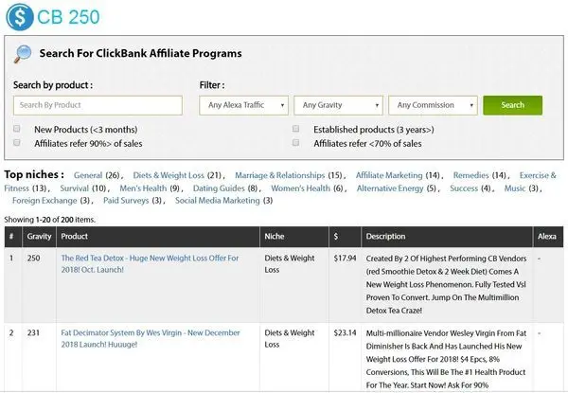Check Established products (3 years>) checkbox

point(296,129)
